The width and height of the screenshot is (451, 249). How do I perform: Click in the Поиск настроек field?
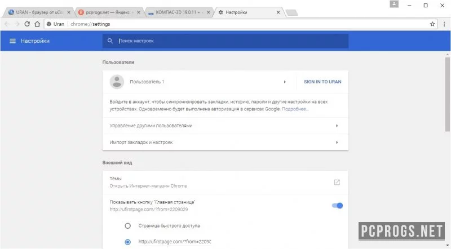(225, 41)
